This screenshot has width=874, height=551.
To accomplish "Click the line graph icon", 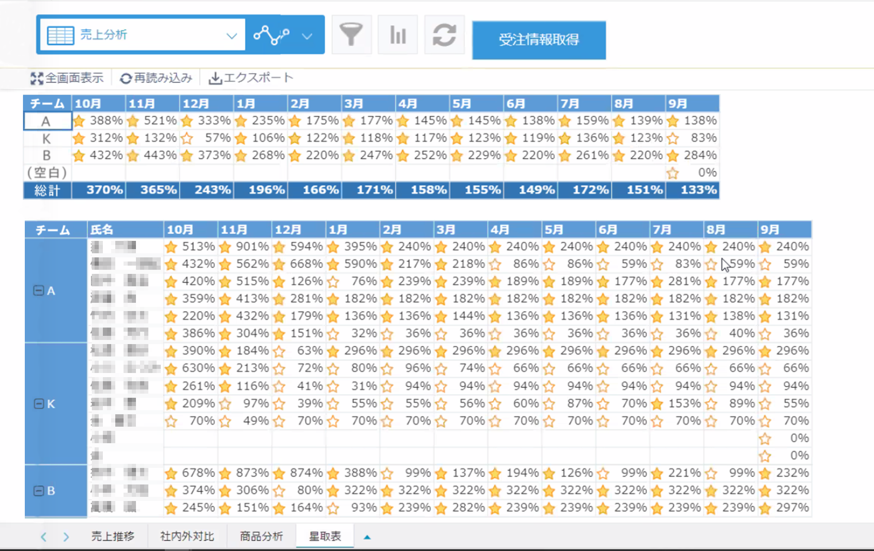I will pos(272,35).
